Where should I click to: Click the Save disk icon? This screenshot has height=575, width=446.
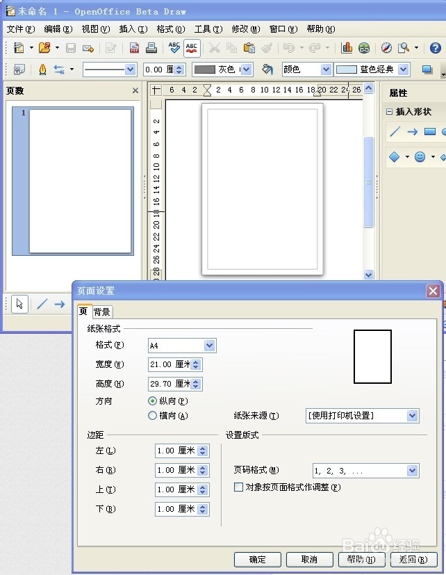click(x=70, y=48)
